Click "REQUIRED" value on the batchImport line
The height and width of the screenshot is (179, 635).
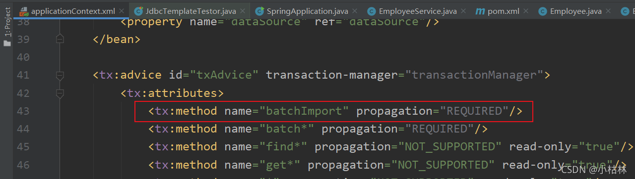click(475, 111)
